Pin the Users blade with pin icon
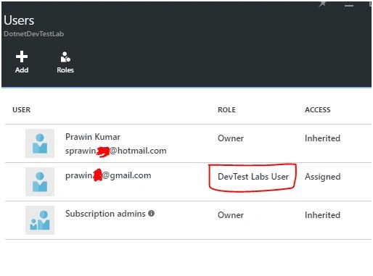 [322, 4]
